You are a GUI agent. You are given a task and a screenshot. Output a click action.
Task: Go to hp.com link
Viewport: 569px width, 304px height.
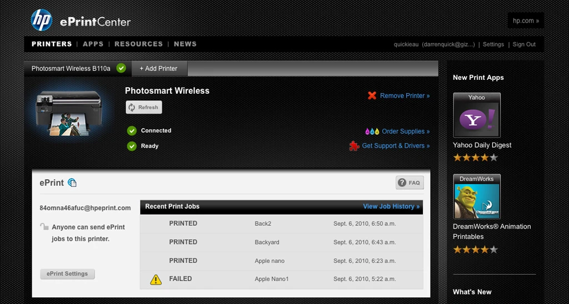[x=526, y=21]
